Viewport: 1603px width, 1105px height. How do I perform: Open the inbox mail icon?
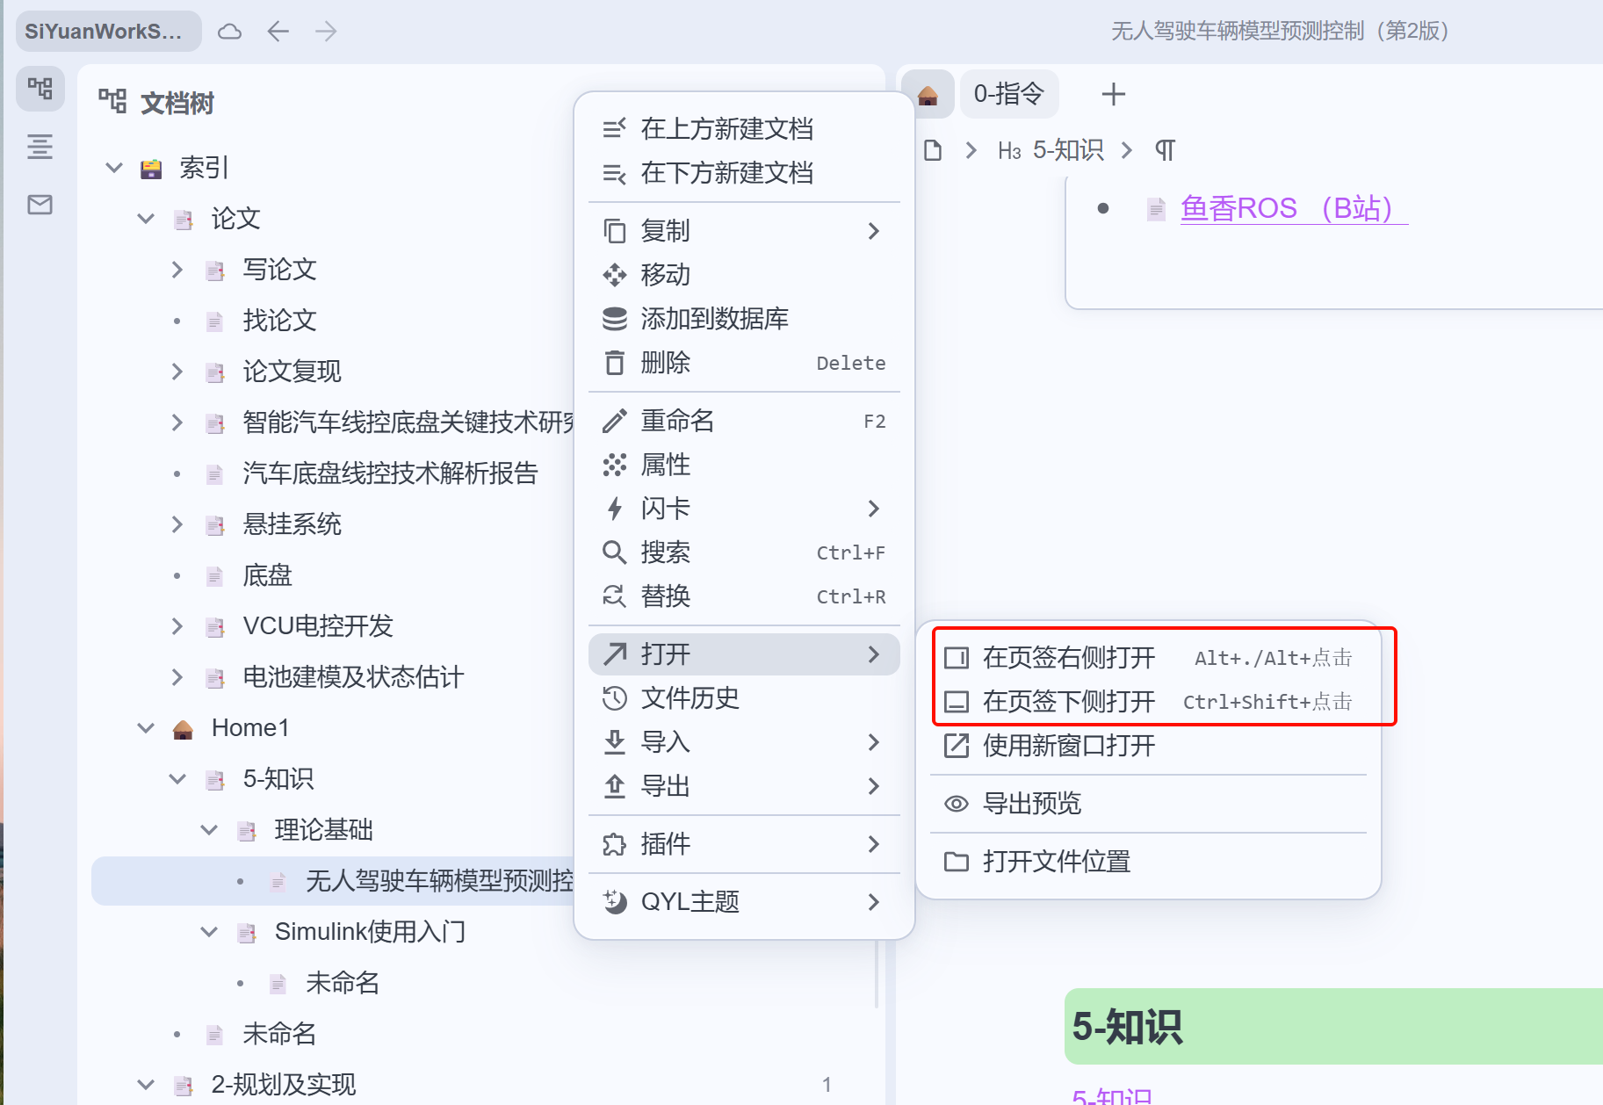tap(40, 205)
